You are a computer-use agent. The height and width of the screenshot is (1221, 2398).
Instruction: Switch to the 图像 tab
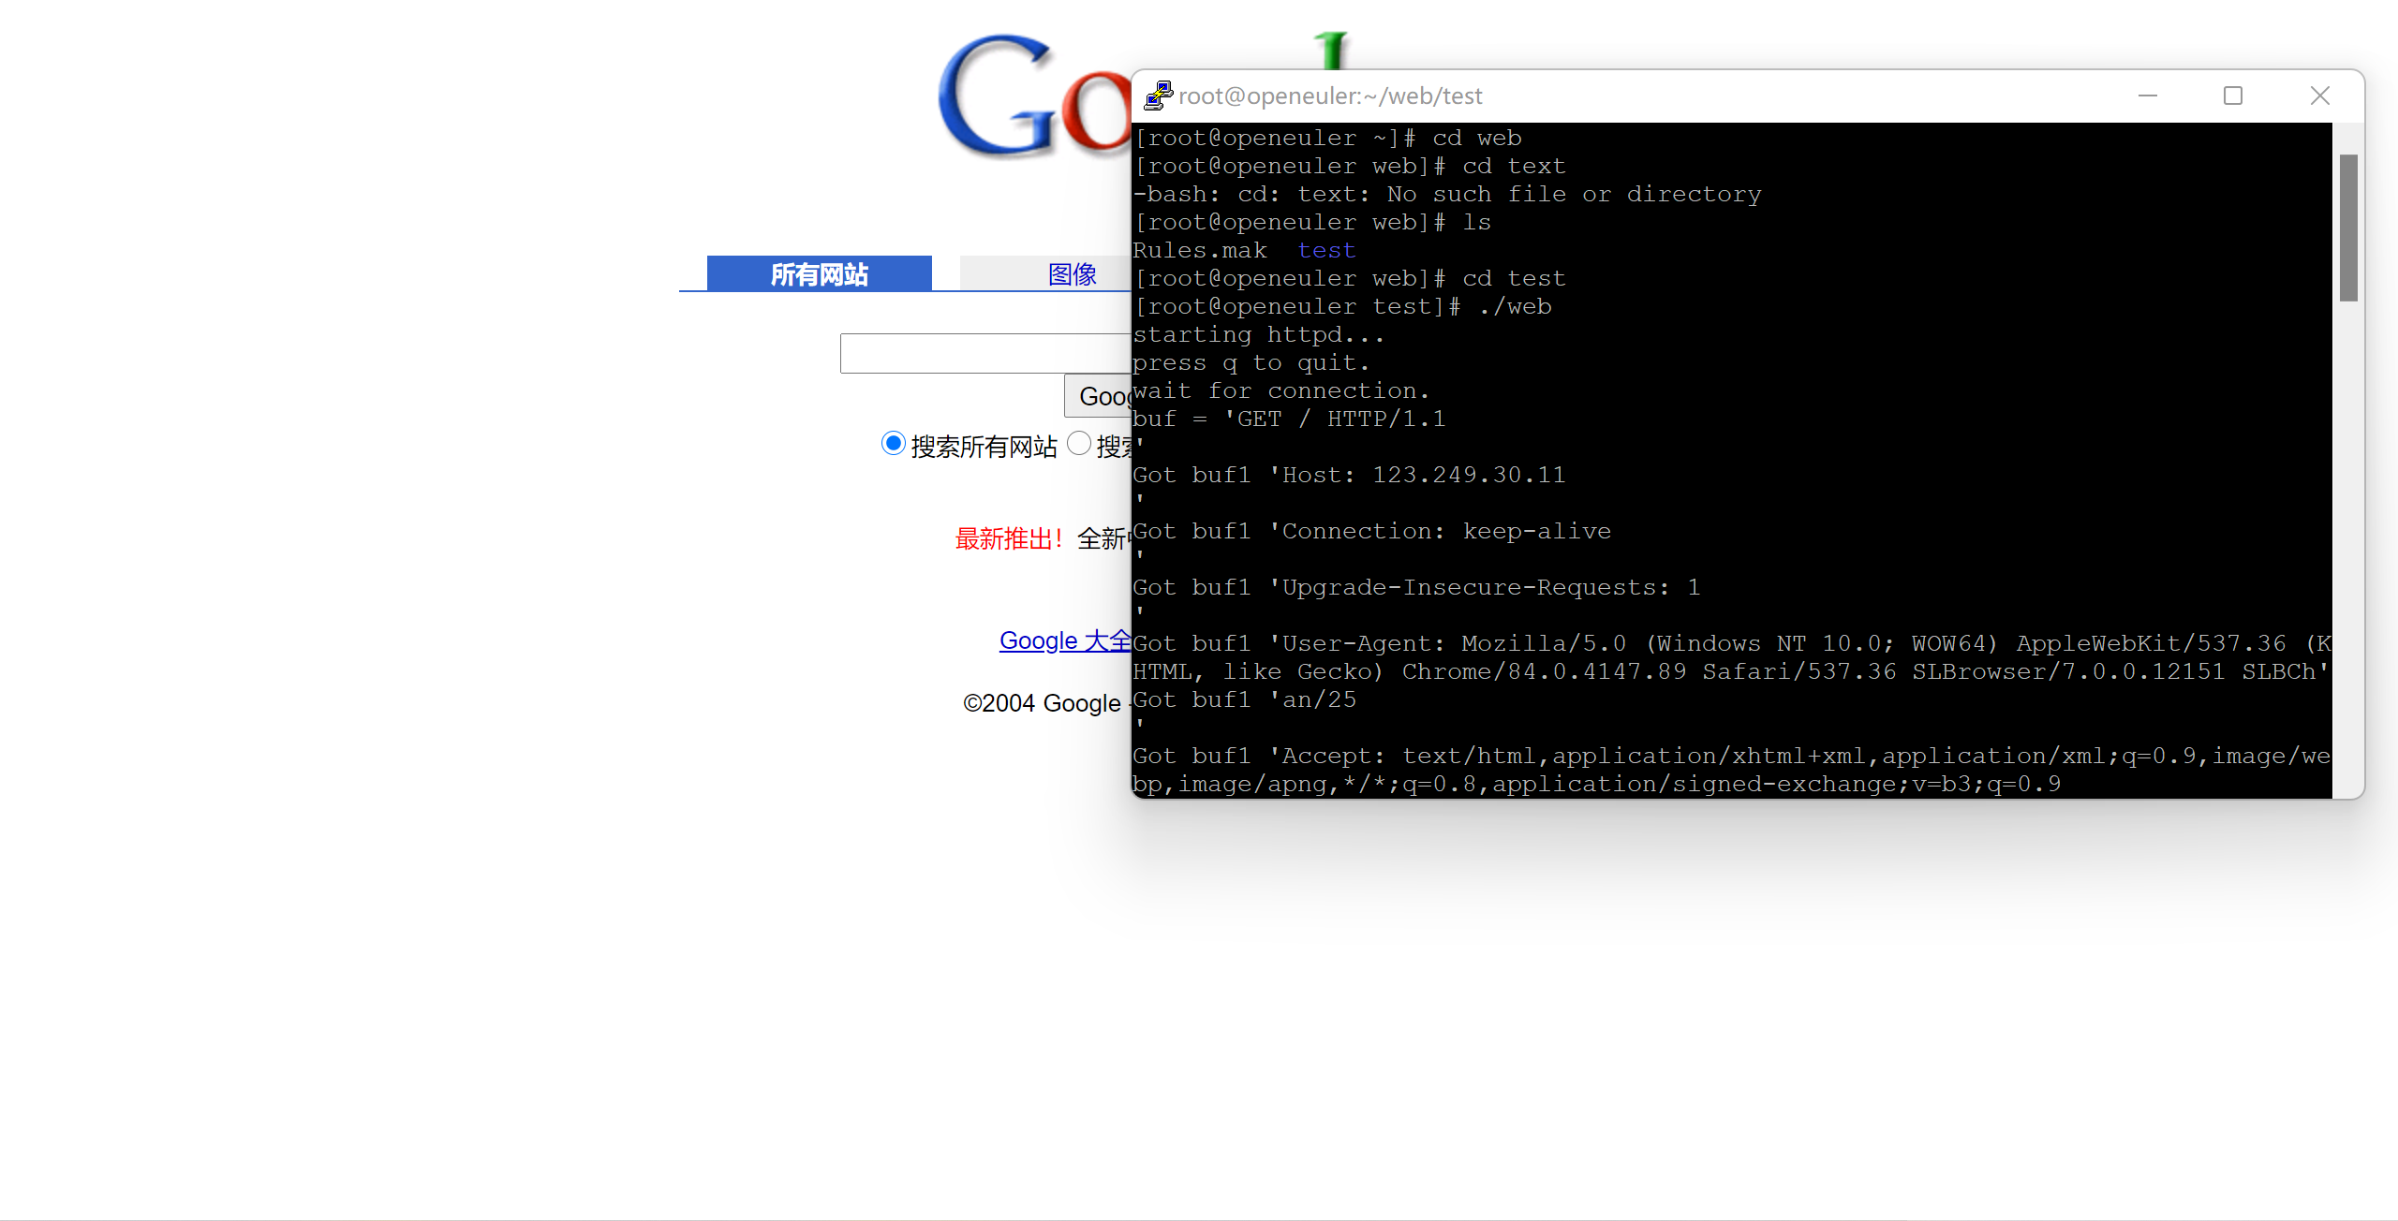(x=1072, y=273)
